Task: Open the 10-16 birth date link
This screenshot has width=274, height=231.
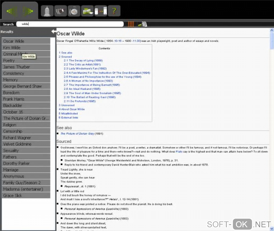Action: point(118,41)
